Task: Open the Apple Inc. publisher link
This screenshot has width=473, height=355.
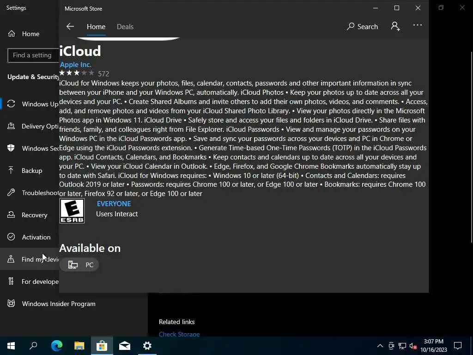Action: coord(75,65)
